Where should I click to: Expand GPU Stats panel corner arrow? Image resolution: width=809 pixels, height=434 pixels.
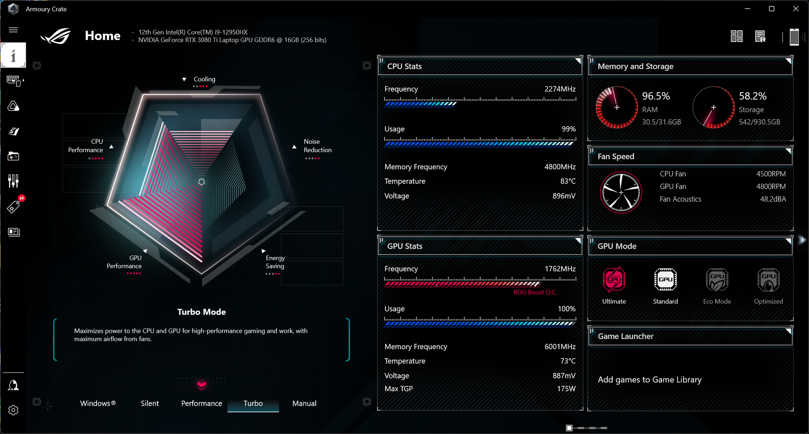pos(578,241)
